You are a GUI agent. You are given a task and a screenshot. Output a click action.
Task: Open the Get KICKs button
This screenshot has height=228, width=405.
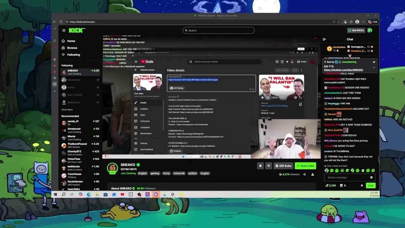coord(356,30)
